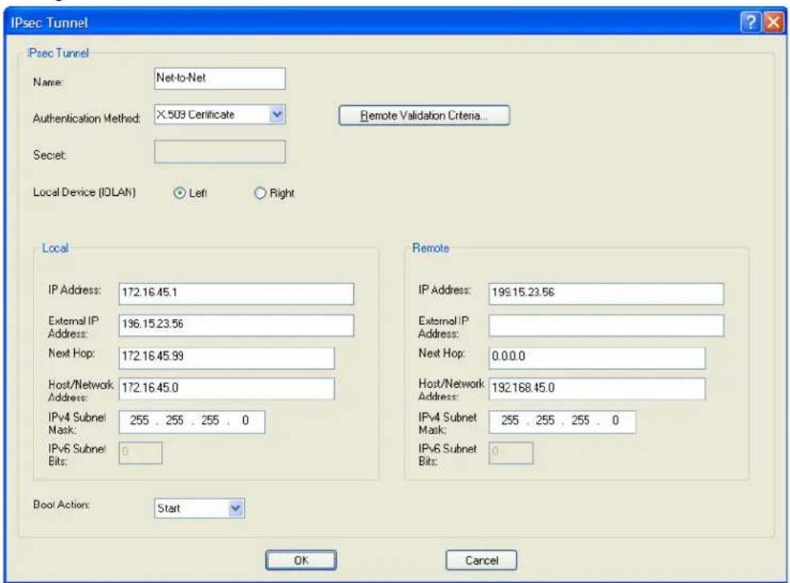Click the Local IP Address field 172.16.45.1
This screenshot has height=583, width=790.
pyautogui.click(x=236, y=294)
